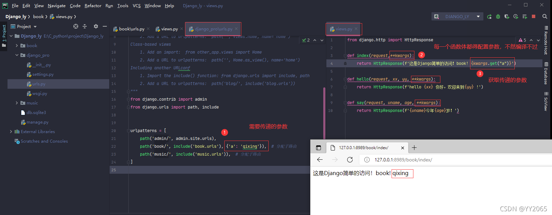This screenshot has width=552, height=215.
Task: Collapse the django_pro folder
Action: 17,55
